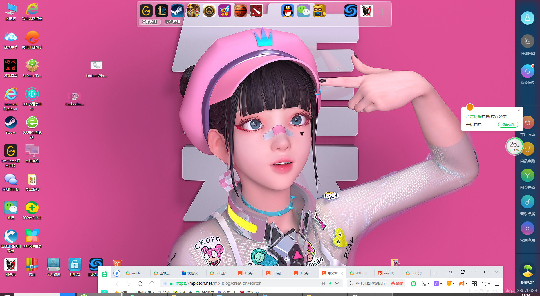The width and height of the screenshot is (540, 296).
Task: Open 私聊吧台 in right sidebar
Action: [528, 273]
